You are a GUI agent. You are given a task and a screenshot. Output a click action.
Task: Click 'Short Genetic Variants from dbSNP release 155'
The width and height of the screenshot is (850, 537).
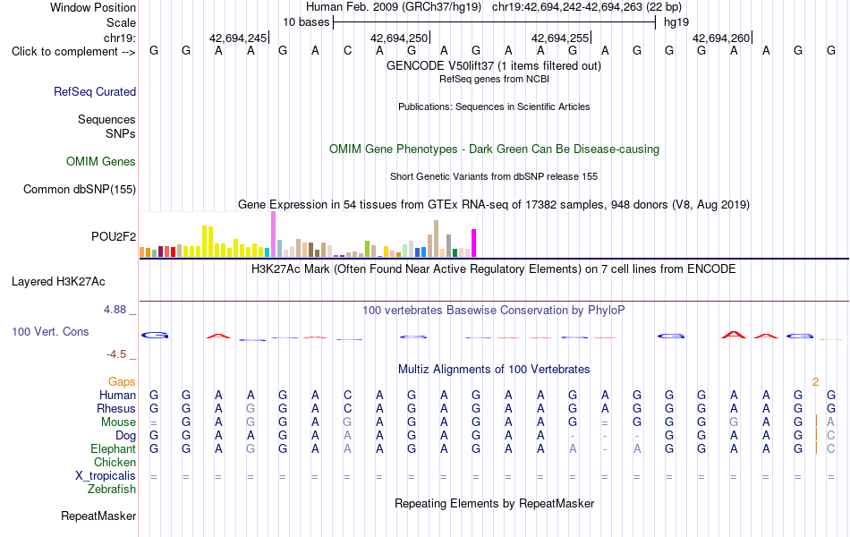pos(494,177)
